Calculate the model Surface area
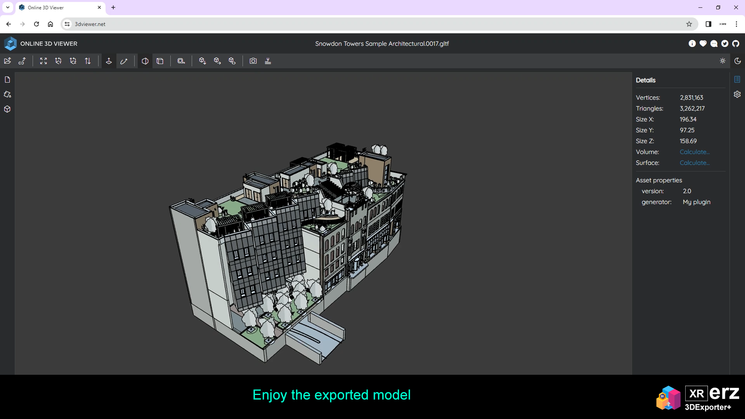The width and height of the screenshot is (745, 419). coord(694,163)
